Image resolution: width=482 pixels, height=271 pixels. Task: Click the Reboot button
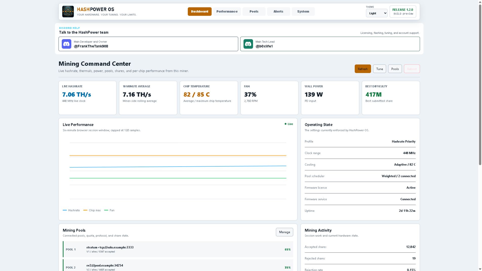click(x=412, y=69)
